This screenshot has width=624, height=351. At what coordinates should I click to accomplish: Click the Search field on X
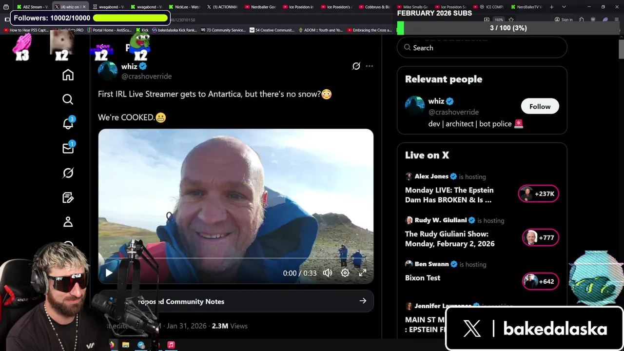pyautogui.click(x=482, y=48)
